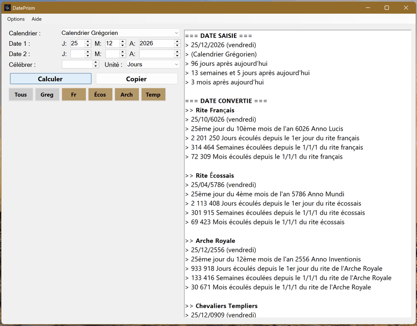Toggle the Fr rite filter button
The image size is (417, 326).
tap(74, 95)
